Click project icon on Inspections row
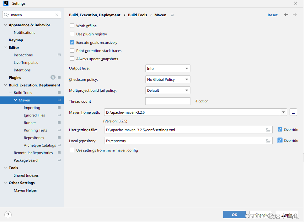The height and width of the screenshot is (222, 304). [59, 55]
